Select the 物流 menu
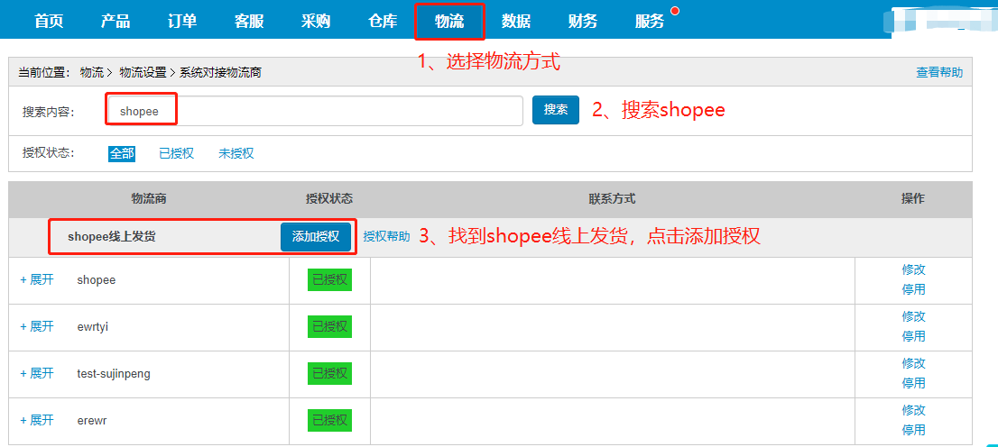 (449, 21)
